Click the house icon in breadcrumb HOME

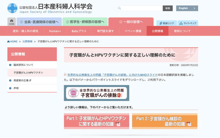(x=8, y=42)
